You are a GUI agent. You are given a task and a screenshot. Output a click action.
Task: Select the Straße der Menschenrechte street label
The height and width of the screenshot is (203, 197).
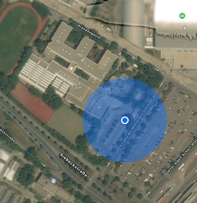coord(135,125)
